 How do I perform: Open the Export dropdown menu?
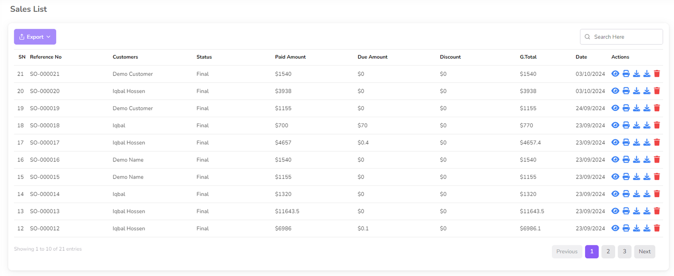tap(35, 37)
